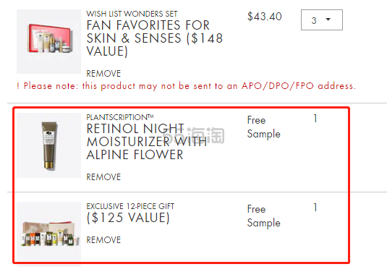
Task: Remove the Retinol Night Moisturizer sample
Action: coord(103,177)
